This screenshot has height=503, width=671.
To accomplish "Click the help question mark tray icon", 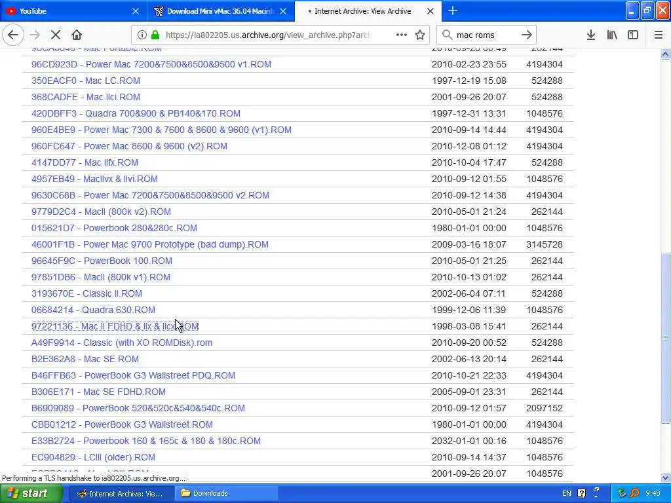I will point(582,494).
